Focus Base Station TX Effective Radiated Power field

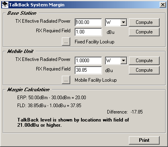click(x=88, y=22)
